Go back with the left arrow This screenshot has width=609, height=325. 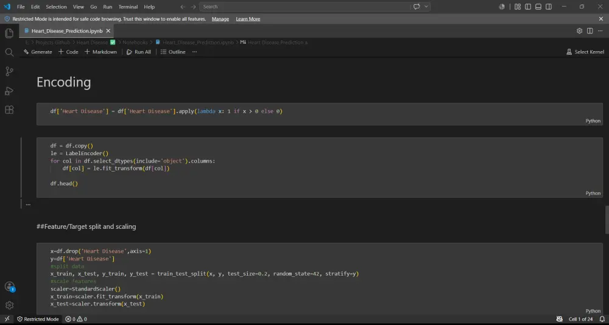pyautogui.click(x=183, y=7)
